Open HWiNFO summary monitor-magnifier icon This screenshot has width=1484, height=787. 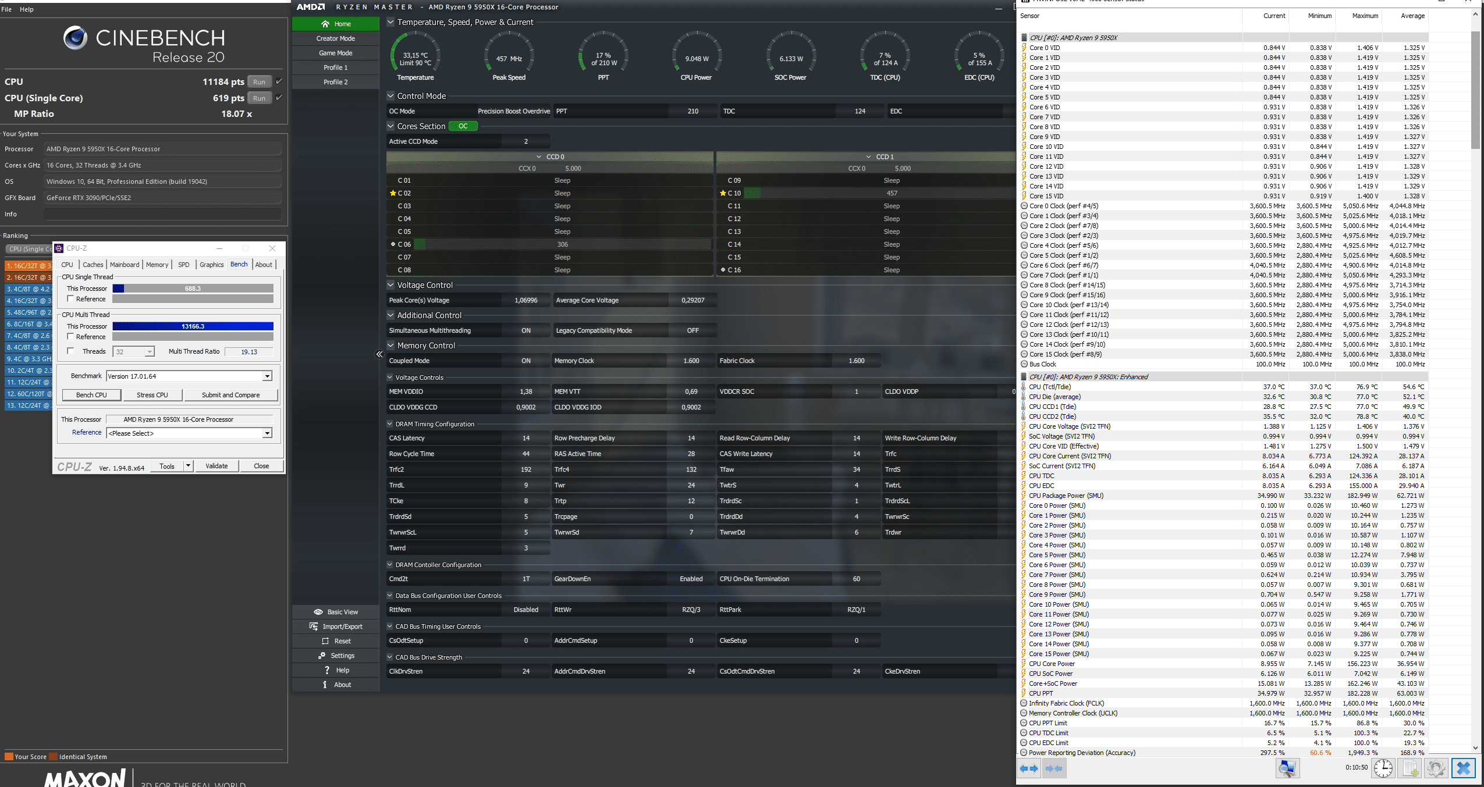[x=1287, y=768]
